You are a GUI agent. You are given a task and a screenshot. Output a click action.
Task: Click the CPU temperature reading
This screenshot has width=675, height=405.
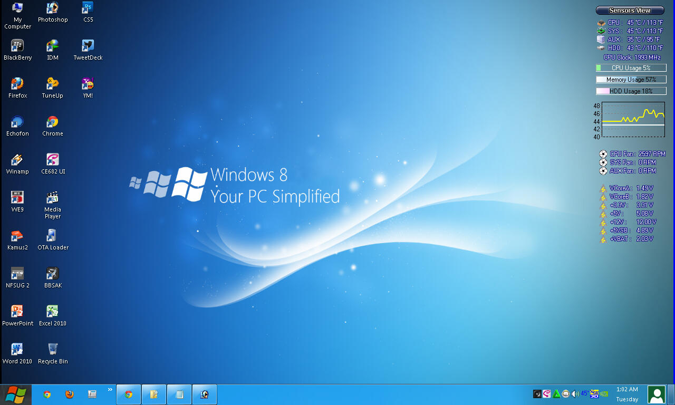(x=630, y=23)
